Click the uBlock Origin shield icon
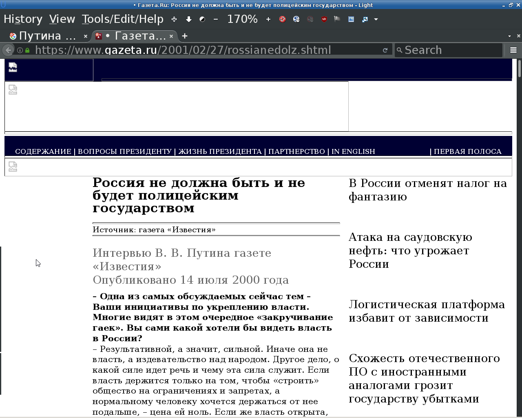Screen dimensions: 522x418 point(324,19)
